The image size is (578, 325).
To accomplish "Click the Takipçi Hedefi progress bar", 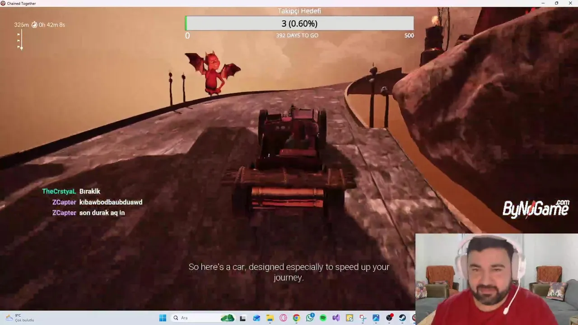I will 299,23.
